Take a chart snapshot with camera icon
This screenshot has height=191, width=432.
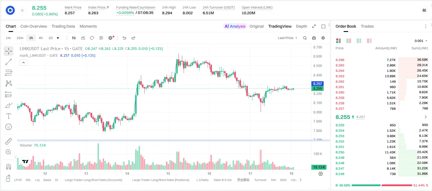point(314,38)
